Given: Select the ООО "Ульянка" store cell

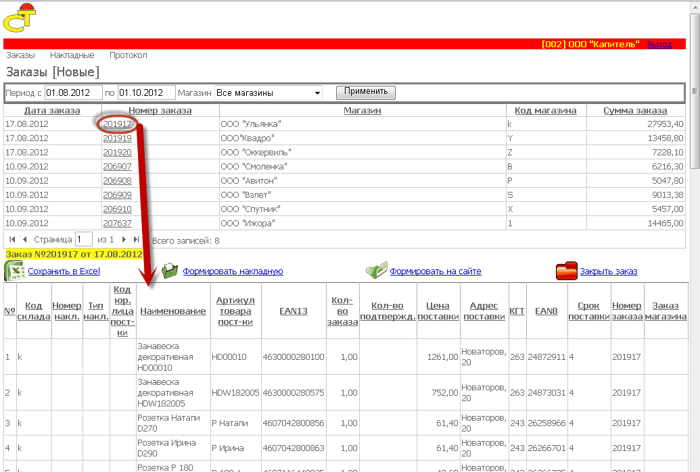Looking at the screenshot, I should pos(363,124).
